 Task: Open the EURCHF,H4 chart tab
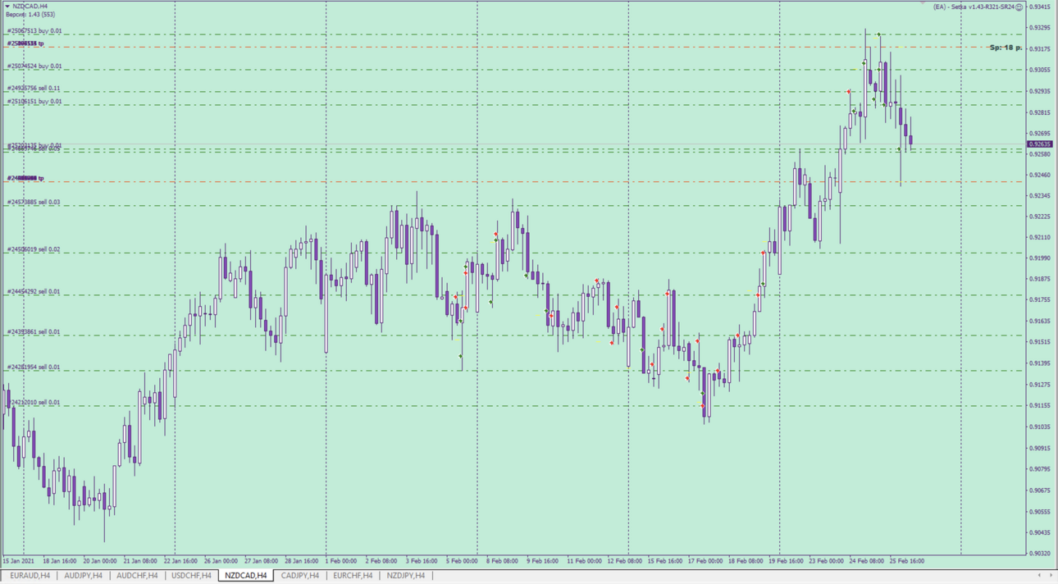(353, 576)
